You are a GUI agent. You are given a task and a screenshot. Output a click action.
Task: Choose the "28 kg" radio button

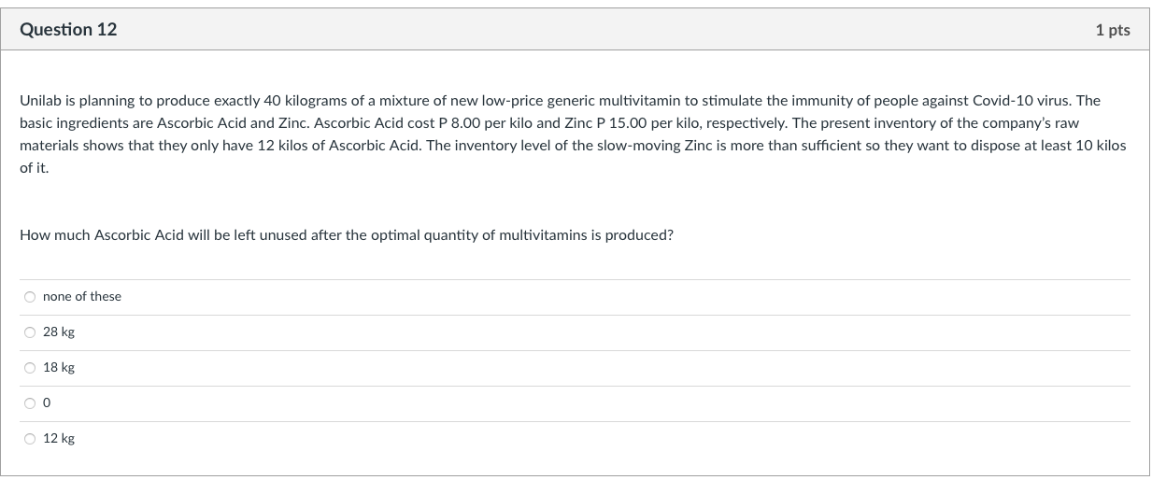(30, 332)
